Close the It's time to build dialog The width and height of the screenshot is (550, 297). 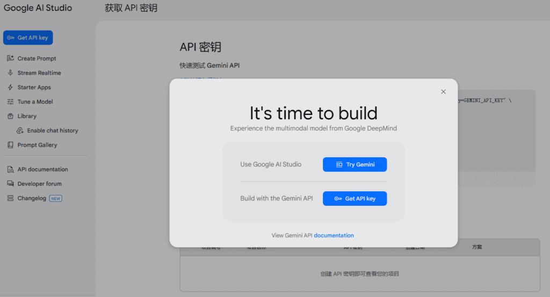pyautogui.click(x=443, y=92)
